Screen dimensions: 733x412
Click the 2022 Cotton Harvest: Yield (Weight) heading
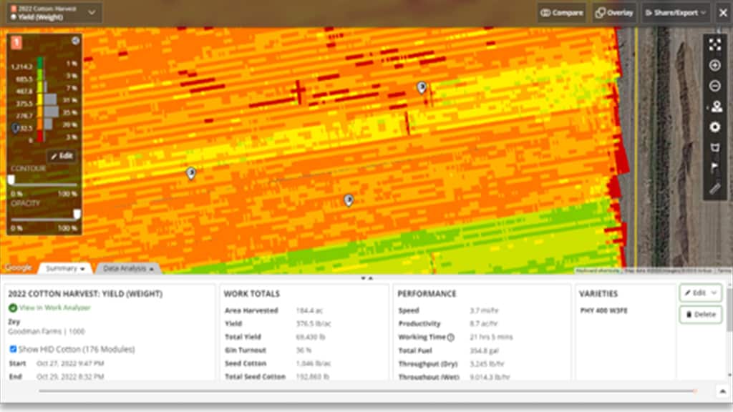pos(86,294)
